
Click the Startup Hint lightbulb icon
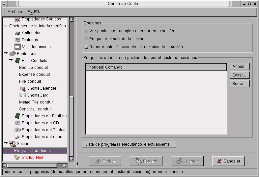pos(17,157)
